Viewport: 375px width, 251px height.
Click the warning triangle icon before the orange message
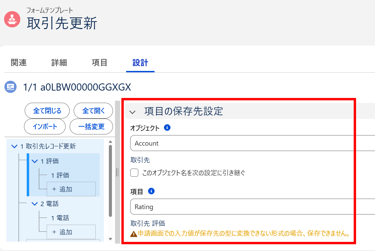pyautogui.click(x=134, y=234)
